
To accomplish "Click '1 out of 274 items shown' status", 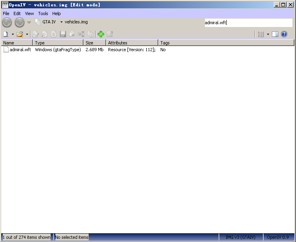I will point(27,237).
